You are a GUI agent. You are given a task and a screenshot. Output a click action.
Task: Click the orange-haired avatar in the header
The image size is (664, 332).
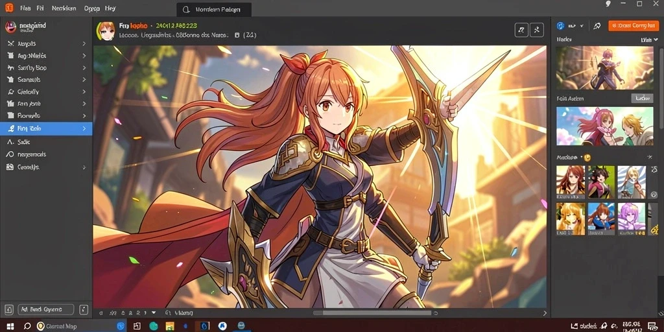coord(106,31)
